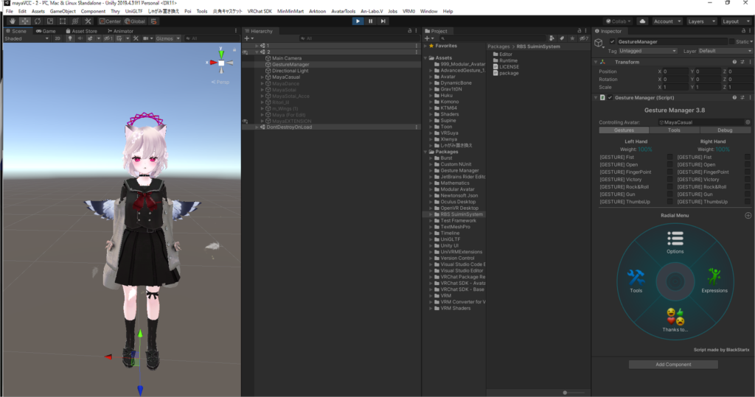The height and width of the screenshot is (397, 755).
Task: Open the Shaded draw mode dropdown
Action: [27, 38]
